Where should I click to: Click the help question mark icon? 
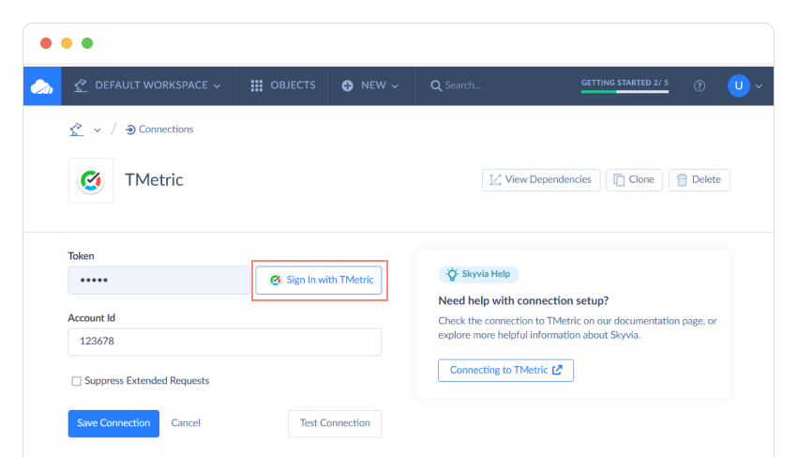pos(700,85)
